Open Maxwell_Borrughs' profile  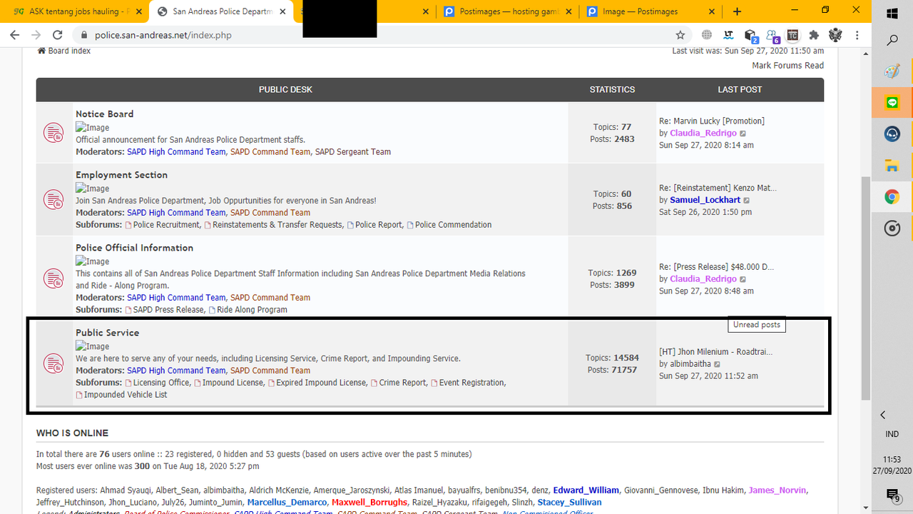369,503
